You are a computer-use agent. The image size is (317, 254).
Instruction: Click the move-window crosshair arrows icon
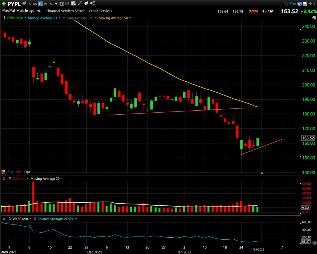tap(310, 4)
